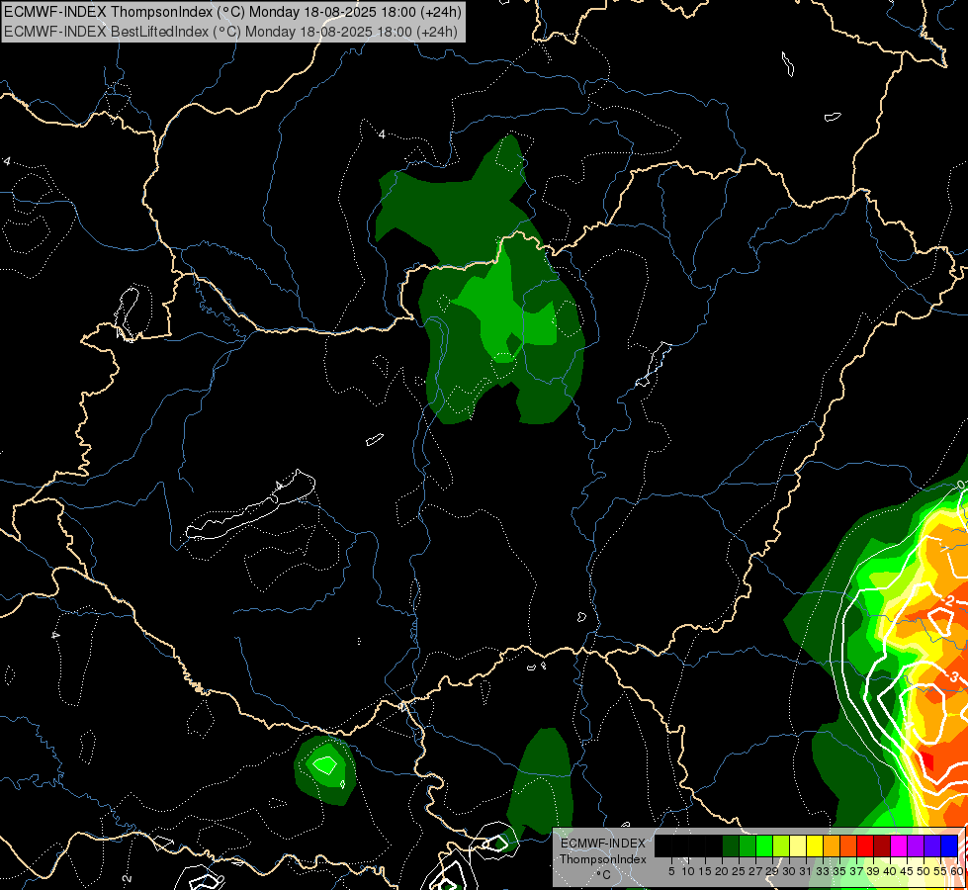Click the '-3' lifted index contour label
Image resolution: width=968 pixels, height=890 pixels.
coord(952,677)
